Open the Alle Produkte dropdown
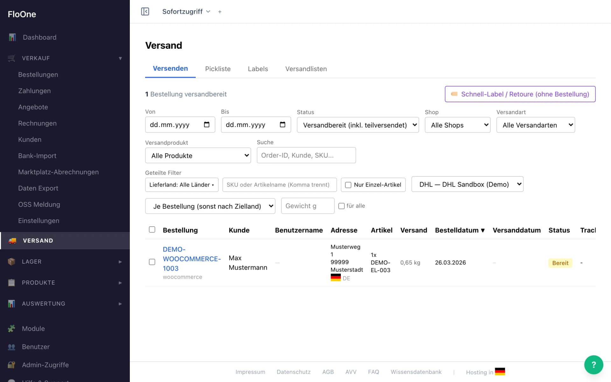This screenshot has height=382, width=611. click(198, 155)
